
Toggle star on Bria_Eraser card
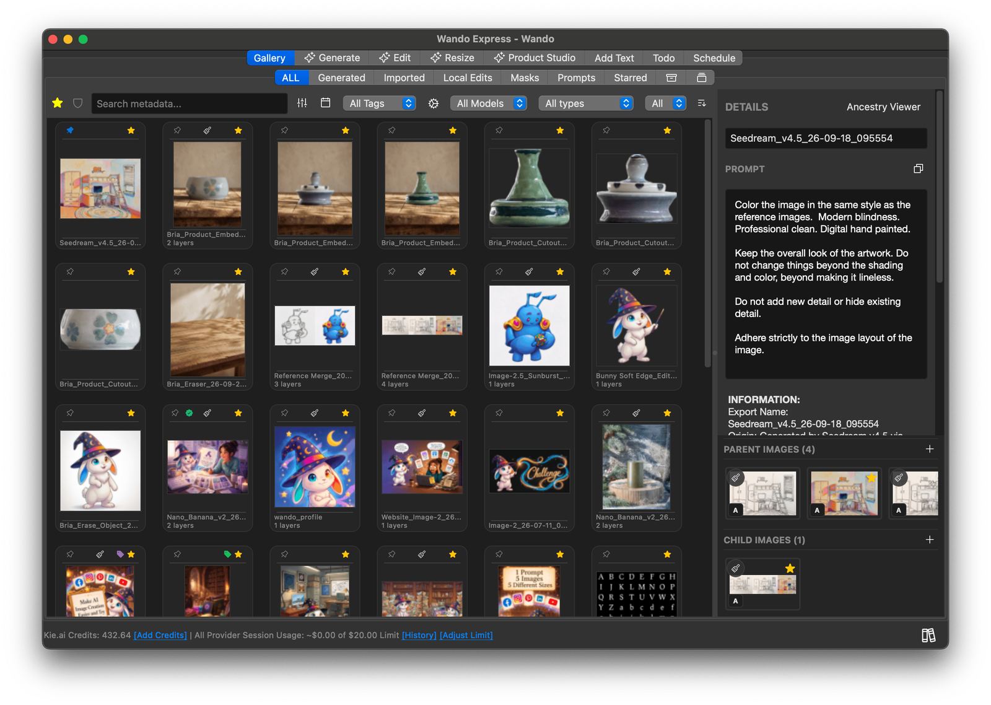tap(238, 271)
